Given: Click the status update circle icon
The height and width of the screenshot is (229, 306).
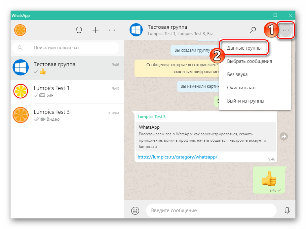Looking at the screenshot, I should [79, 30].
